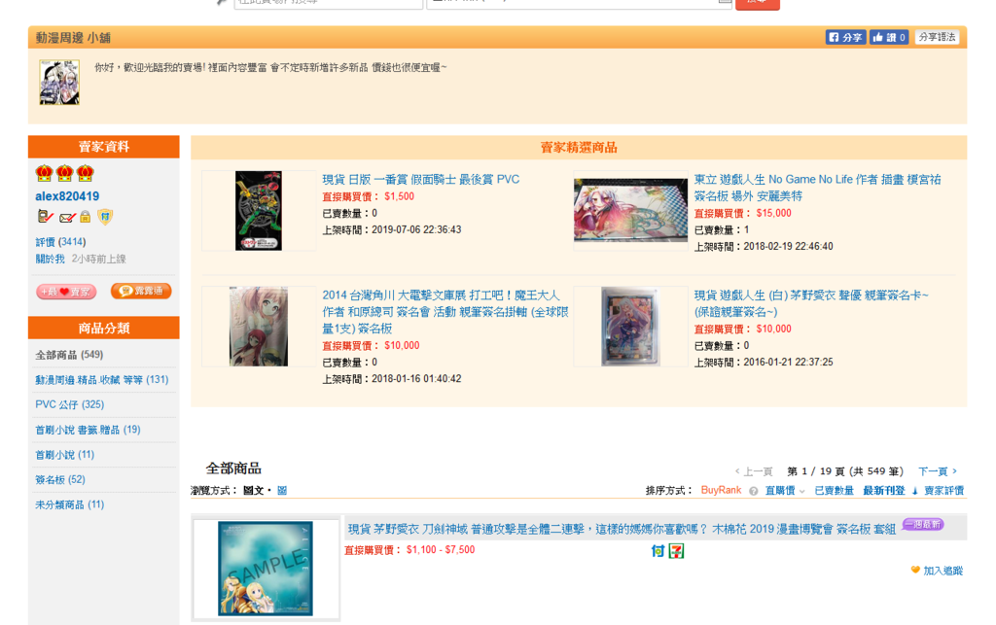Go to 下一頁 next page
This screenshot has height=625, width=996.
[938, 471]
